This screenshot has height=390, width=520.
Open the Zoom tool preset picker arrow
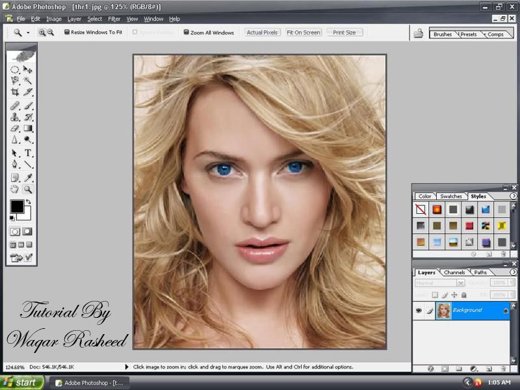28,32
